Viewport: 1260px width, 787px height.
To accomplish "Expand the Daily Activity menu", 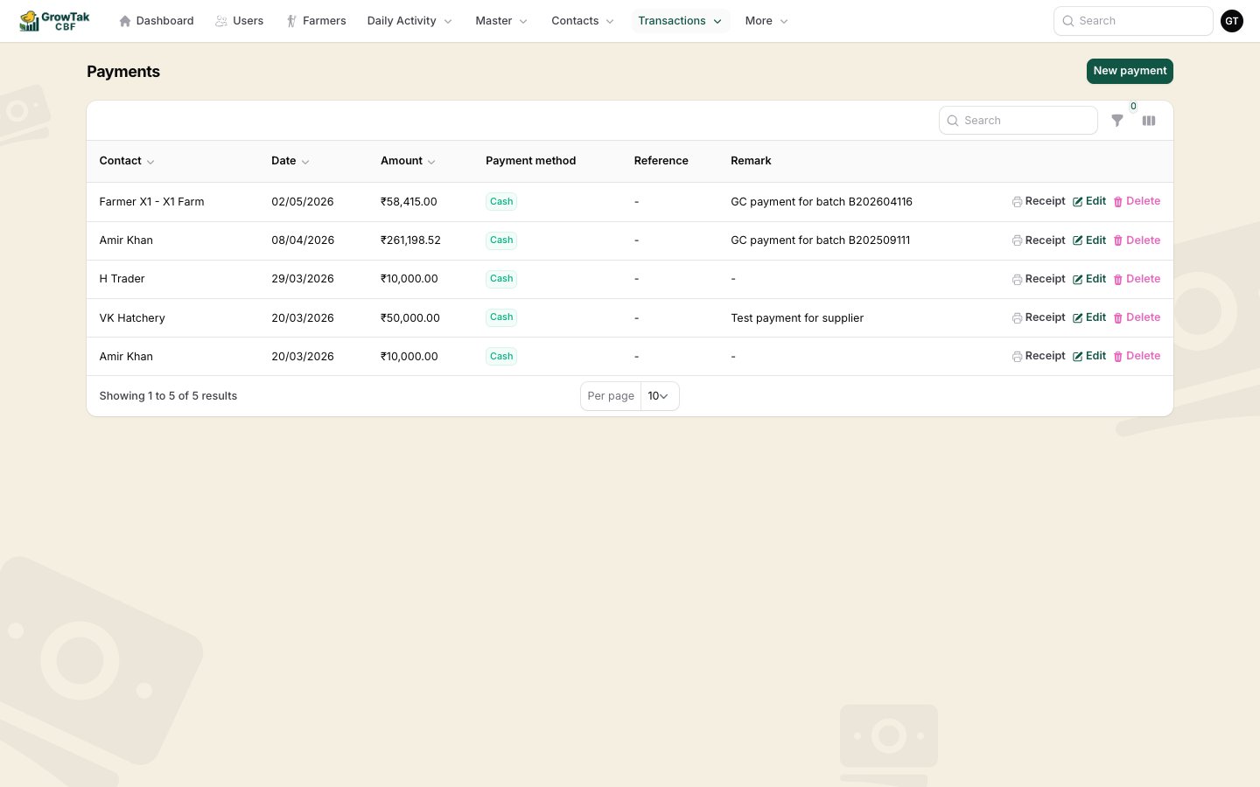I will [409, 21].
